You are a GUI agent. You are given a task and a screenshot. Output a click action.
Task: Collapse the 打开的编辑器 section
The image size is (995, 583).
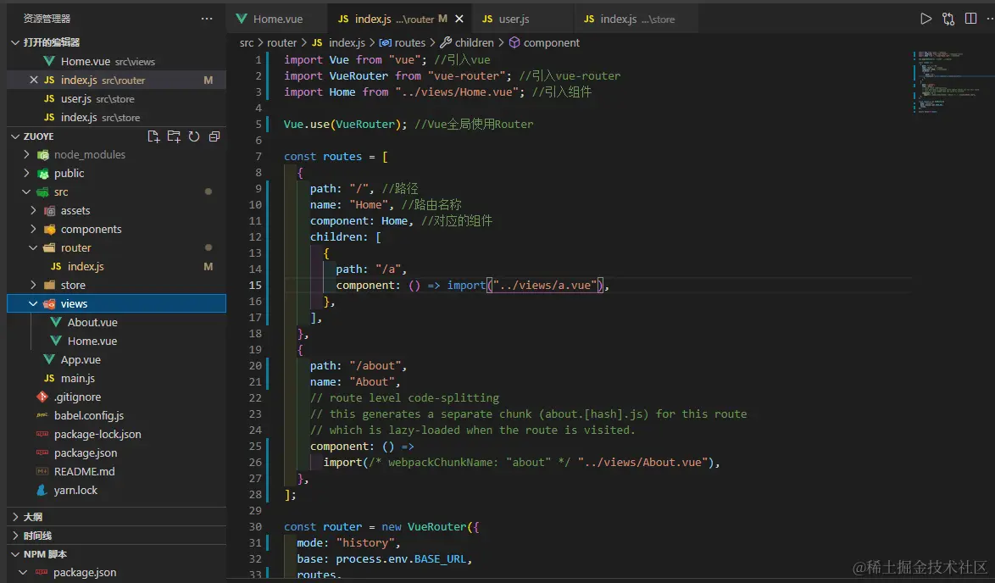(50, 42)
